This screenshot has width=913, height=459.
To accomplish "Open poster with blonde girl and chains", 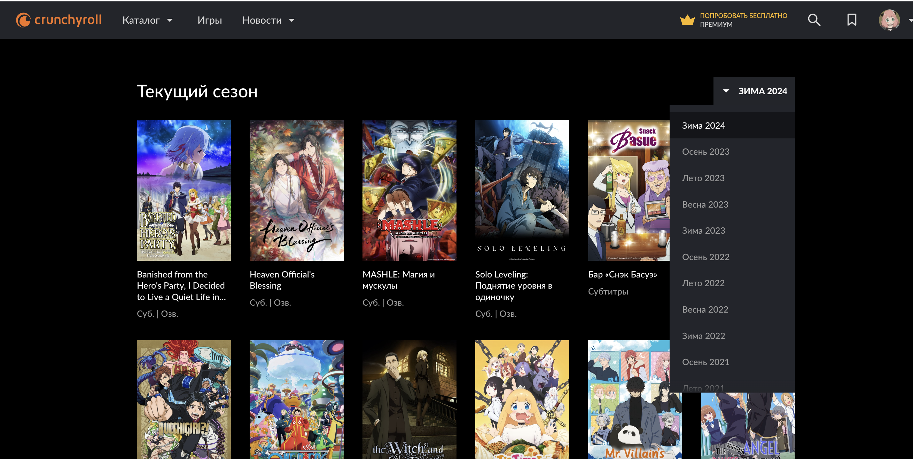I will (x=522, y=400).
